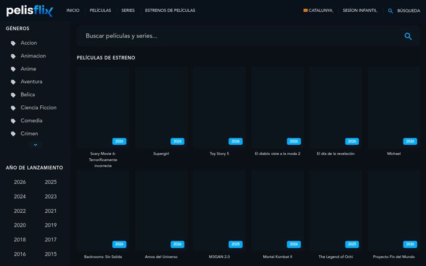The width and height of the screenshot is (426, 266).
Task: Click the 2026 badge on Supergirl
Action: [x=177, y=141]
